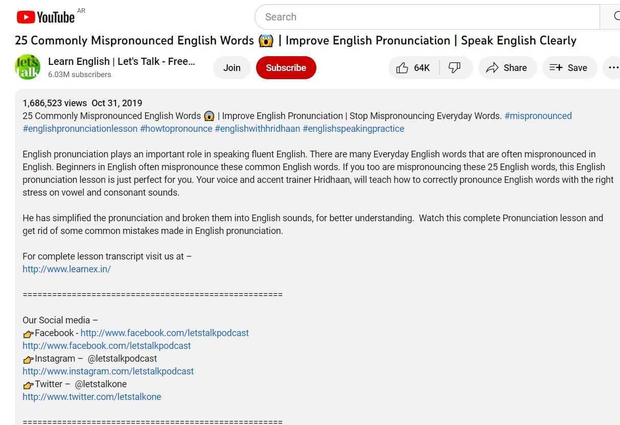Open the Share options

tap(507, 67)
